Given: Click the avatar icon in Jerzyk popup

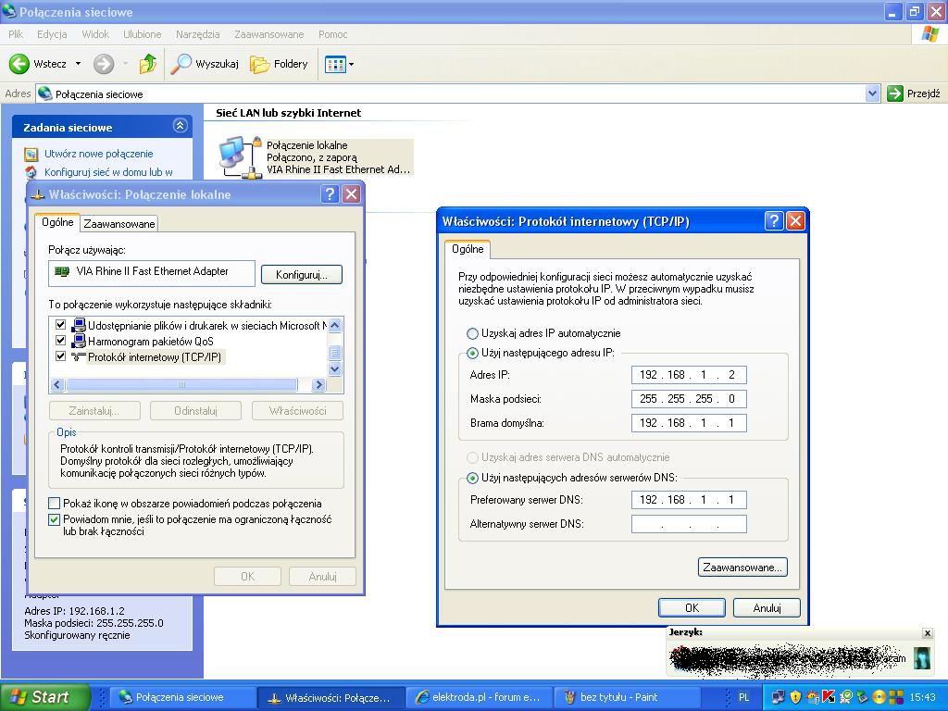Looking at the screenshot, I should point(922,658).
